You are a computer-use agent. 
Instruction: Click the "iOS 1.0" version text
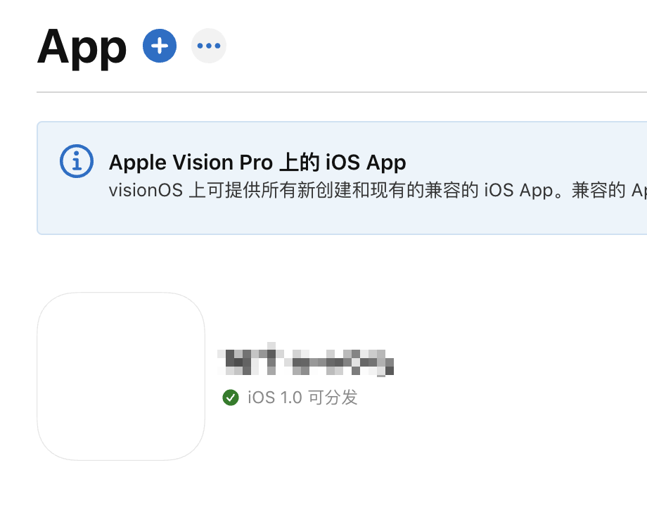click(275, 398)
